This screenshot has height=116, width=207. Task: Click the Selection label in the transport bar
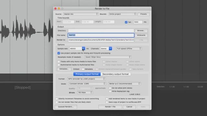click(x=160, y=87)
